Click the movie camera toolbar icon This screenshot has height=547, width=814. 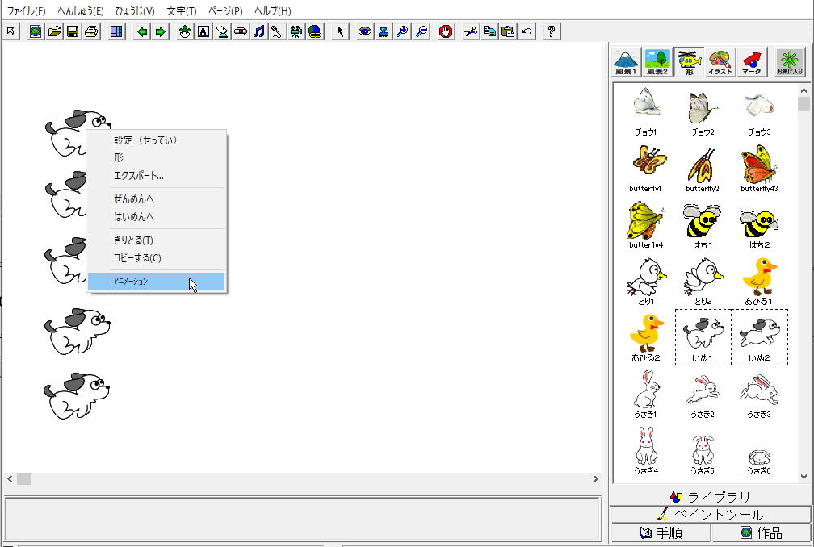click(x=296, y=31)
